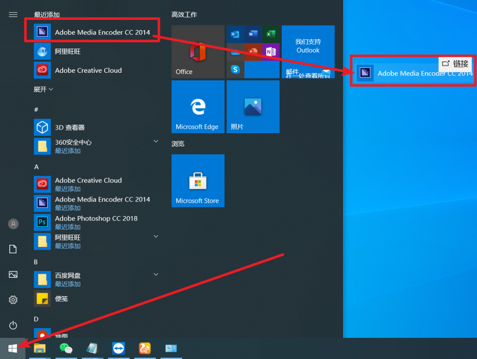This screenshot has width=477, height=359.
Task: Click the 最近添加 section heading
Action: 47,15
